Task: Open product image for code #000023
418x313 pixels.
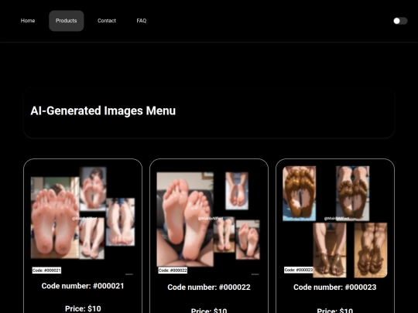Action: [x=335, y=222]
